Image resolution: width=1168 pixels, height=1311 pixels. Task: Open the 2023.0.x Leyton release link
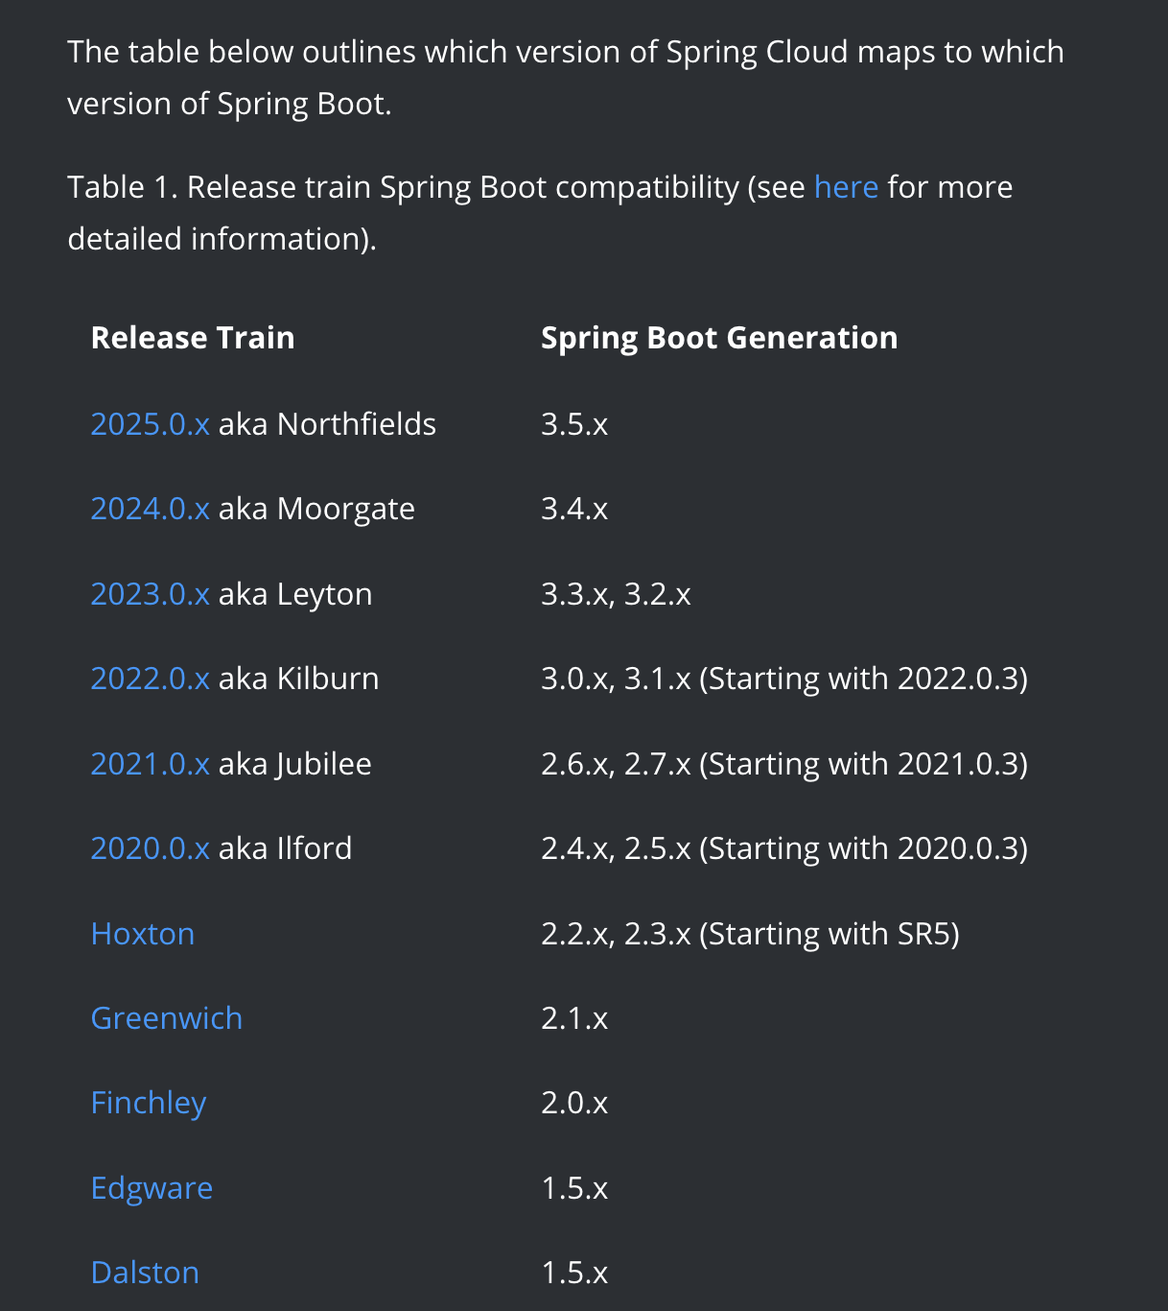point(150,594)
